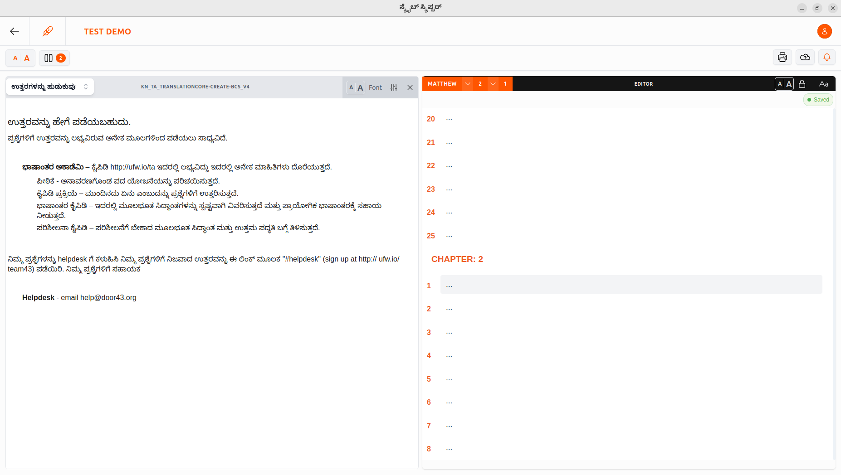Click the split-view icon with badge 2

click(x=54, y=58)
